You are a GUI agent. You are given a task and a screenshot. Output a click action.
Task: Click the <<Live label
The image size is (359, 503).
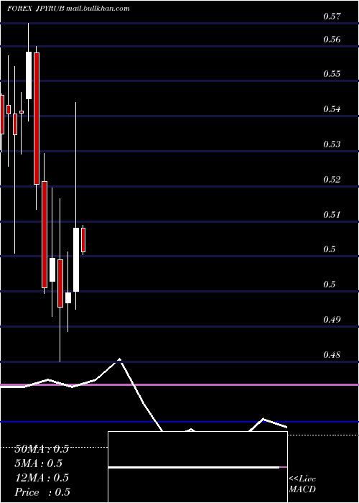pyautogui.click(x=302, y=479)
